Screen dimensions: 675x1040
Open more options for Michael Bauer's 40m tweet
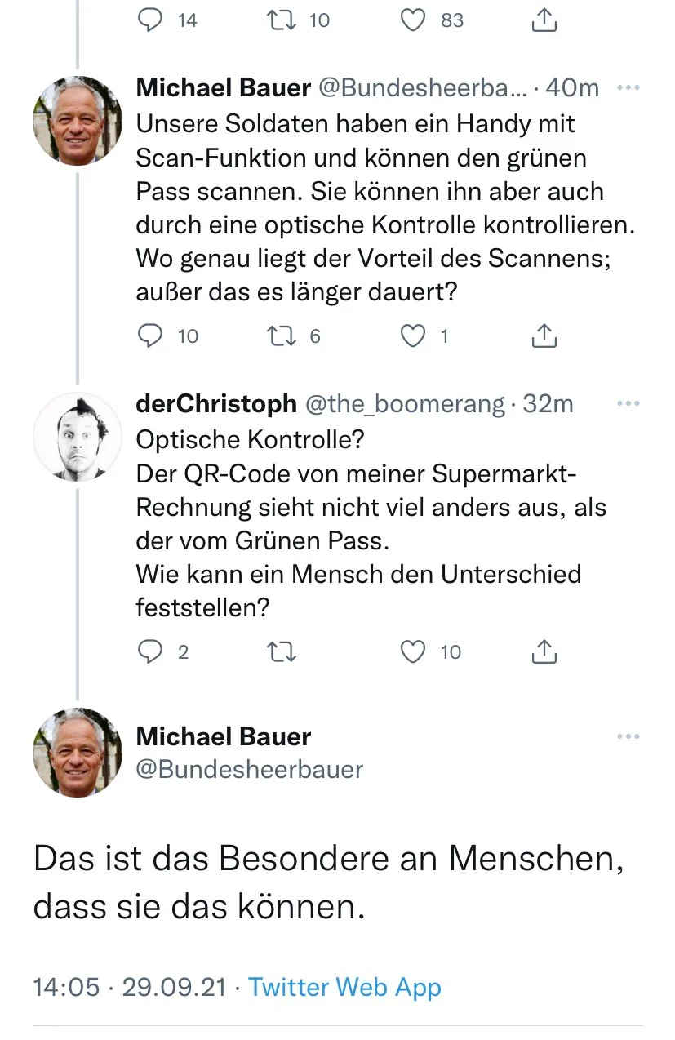(x=628, y=88)
